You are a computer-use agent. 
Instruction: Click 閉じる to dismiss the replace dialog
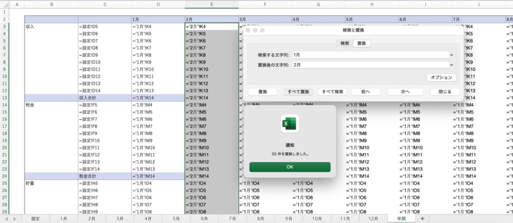[444, 92]
